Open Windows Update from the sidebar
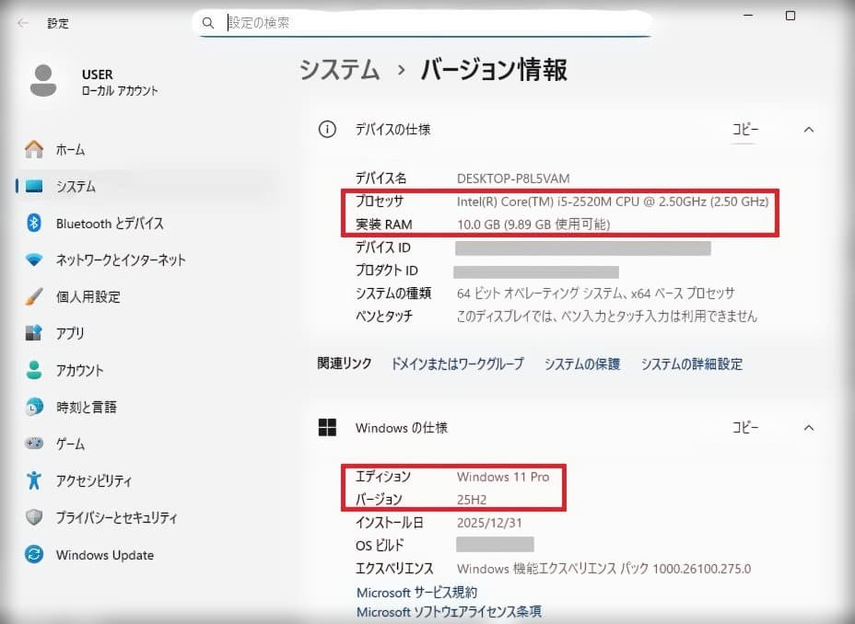Viewport: 855px width, 624px height. coord(104,555)
